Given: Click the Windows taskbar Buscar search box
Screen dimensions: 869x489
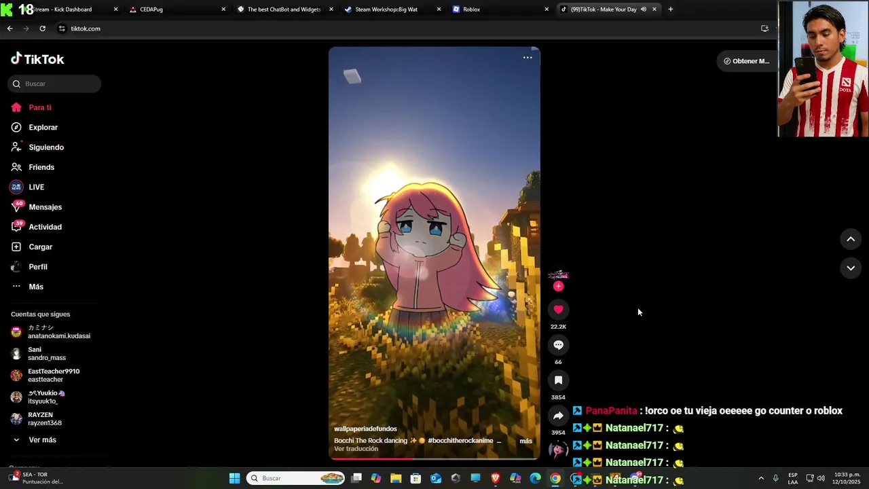Looking at the screenshot, I should point(296,478).
